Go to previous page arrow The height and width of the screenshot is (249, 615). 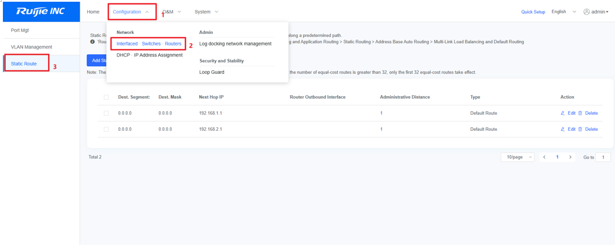(545, 157)
